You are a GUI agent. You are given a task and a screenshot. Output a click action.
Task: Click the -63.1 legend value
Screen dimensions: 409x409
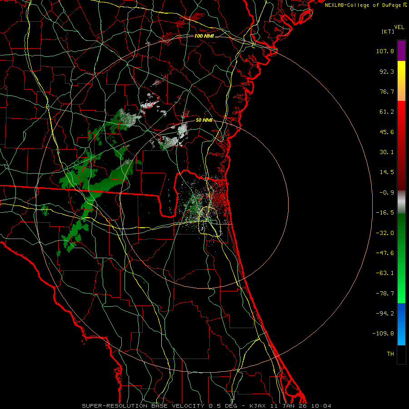385,273
